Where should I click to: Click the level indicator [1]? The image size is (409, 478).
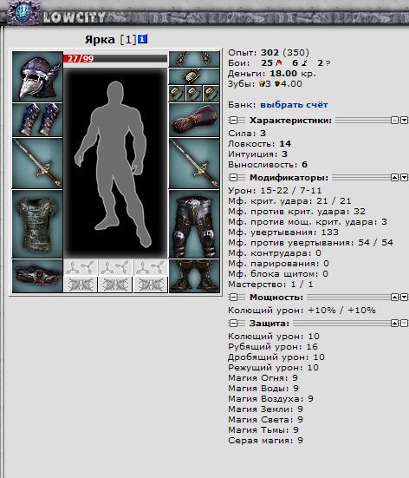tap(128, 39)
